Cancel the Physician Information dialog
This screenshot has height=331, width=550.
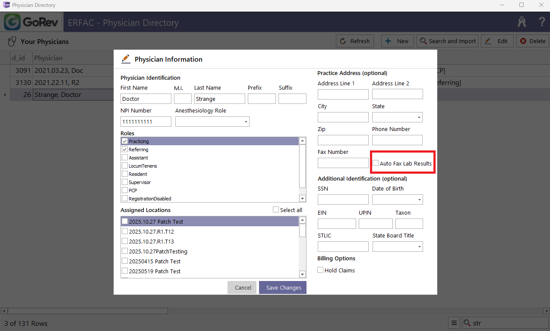click(242, 288)
